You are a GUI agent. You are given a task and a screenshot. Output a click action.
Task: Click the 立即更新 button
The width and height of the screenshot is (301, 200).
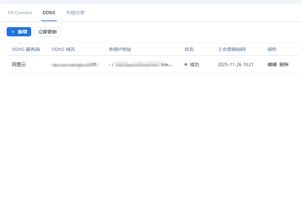click(x=47, y=32)
